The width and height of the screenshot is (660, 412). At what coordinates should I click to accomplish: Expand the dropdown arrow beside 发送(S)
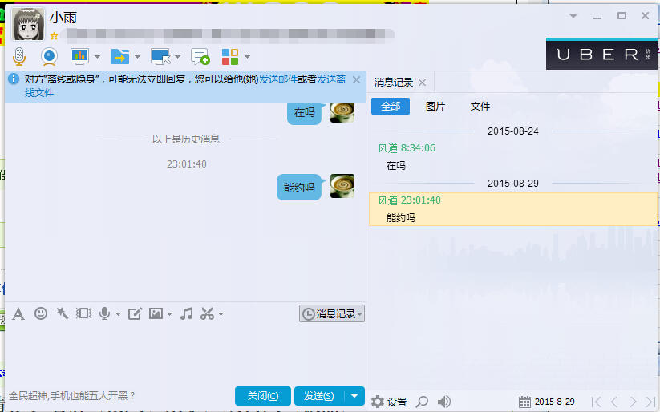coord(354,395)
